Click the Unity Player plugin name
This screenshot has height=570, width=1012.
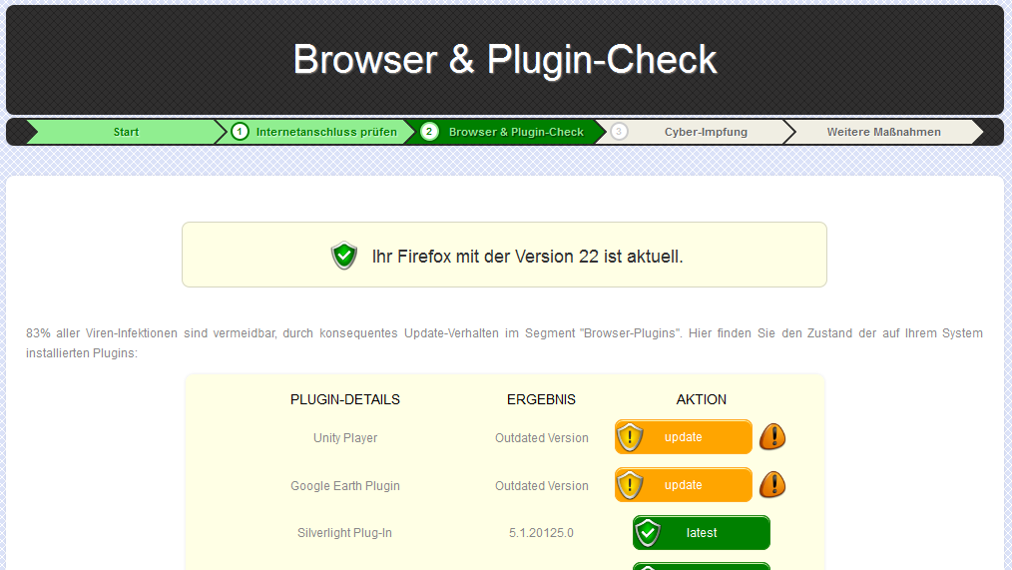[x=345, y=438]
